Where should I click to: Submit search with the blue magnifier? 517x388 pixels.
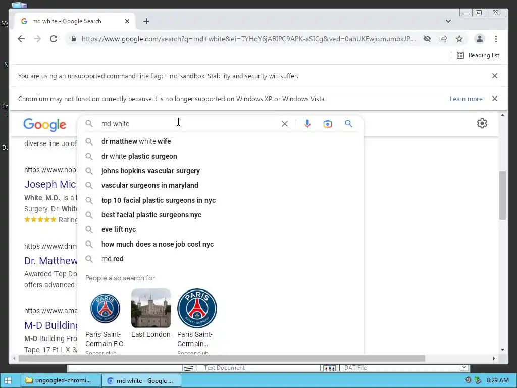348,124
